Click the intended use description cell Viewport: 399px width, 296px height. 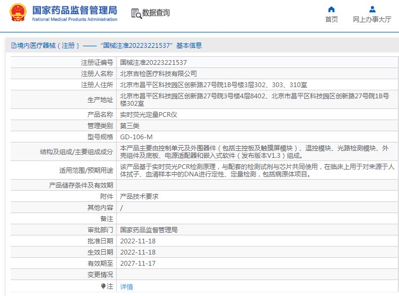click(257, 171)
